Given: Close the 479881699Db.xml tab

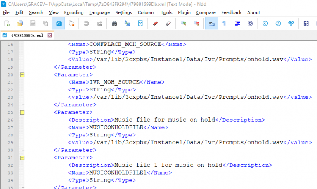Looking at the screenshot, I should tap(50, 36).
